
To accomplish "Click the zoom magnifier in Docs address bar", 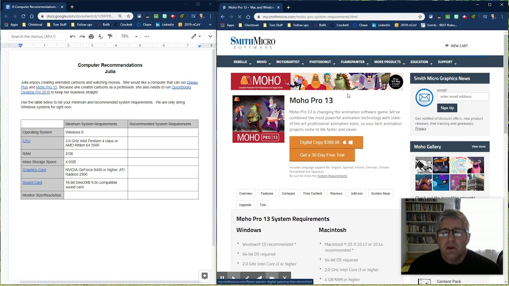I will (x=120, y=16).
